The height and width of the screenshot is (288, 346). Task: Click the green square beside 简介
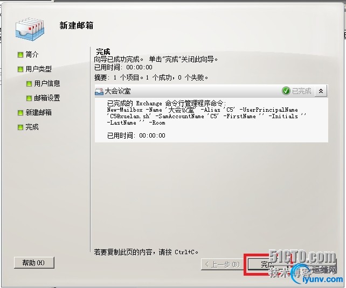[20, 55]
